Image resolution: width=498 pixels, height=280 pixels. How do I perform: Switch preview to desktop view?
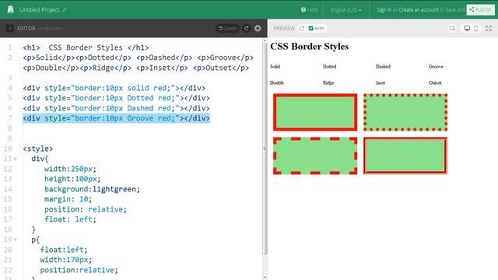[x=467, y=28]
